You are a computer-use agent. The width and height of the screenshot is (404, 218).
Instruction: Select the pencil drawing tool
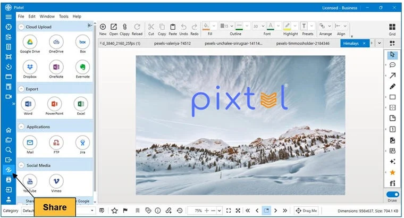click(392, 86)
